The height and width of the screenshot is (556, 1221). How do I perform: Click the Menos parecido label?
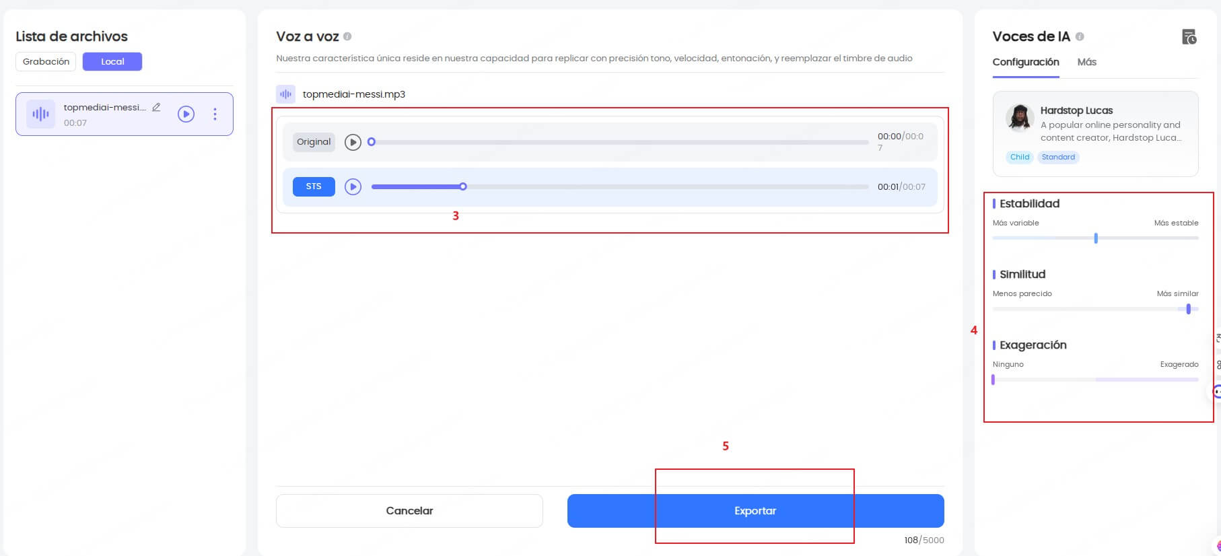pyautogui.click(x=1022, y=293)
